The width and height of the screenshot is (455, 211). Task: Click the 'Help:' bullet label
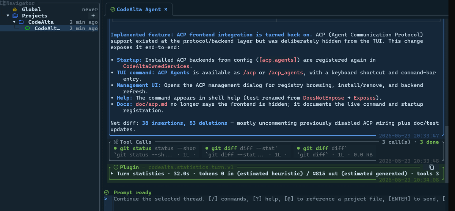click(x=124, y=98)
